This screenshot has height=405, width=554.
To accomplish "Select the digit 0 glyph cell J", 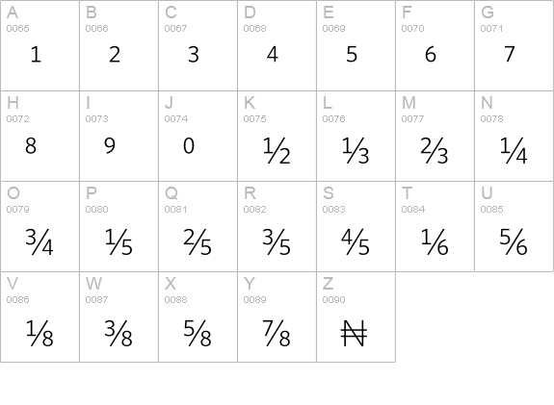I will (x=189, y=145).
